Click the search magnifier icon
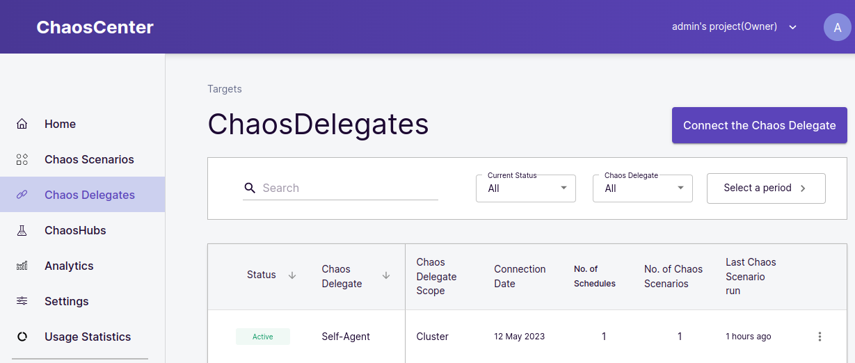The height and width of the screenshot is (363, 855). click(250, 188)
